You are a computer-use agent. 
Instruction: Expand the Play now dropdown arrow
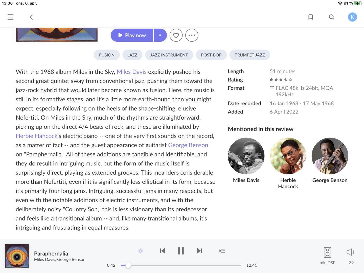point(160,35)
